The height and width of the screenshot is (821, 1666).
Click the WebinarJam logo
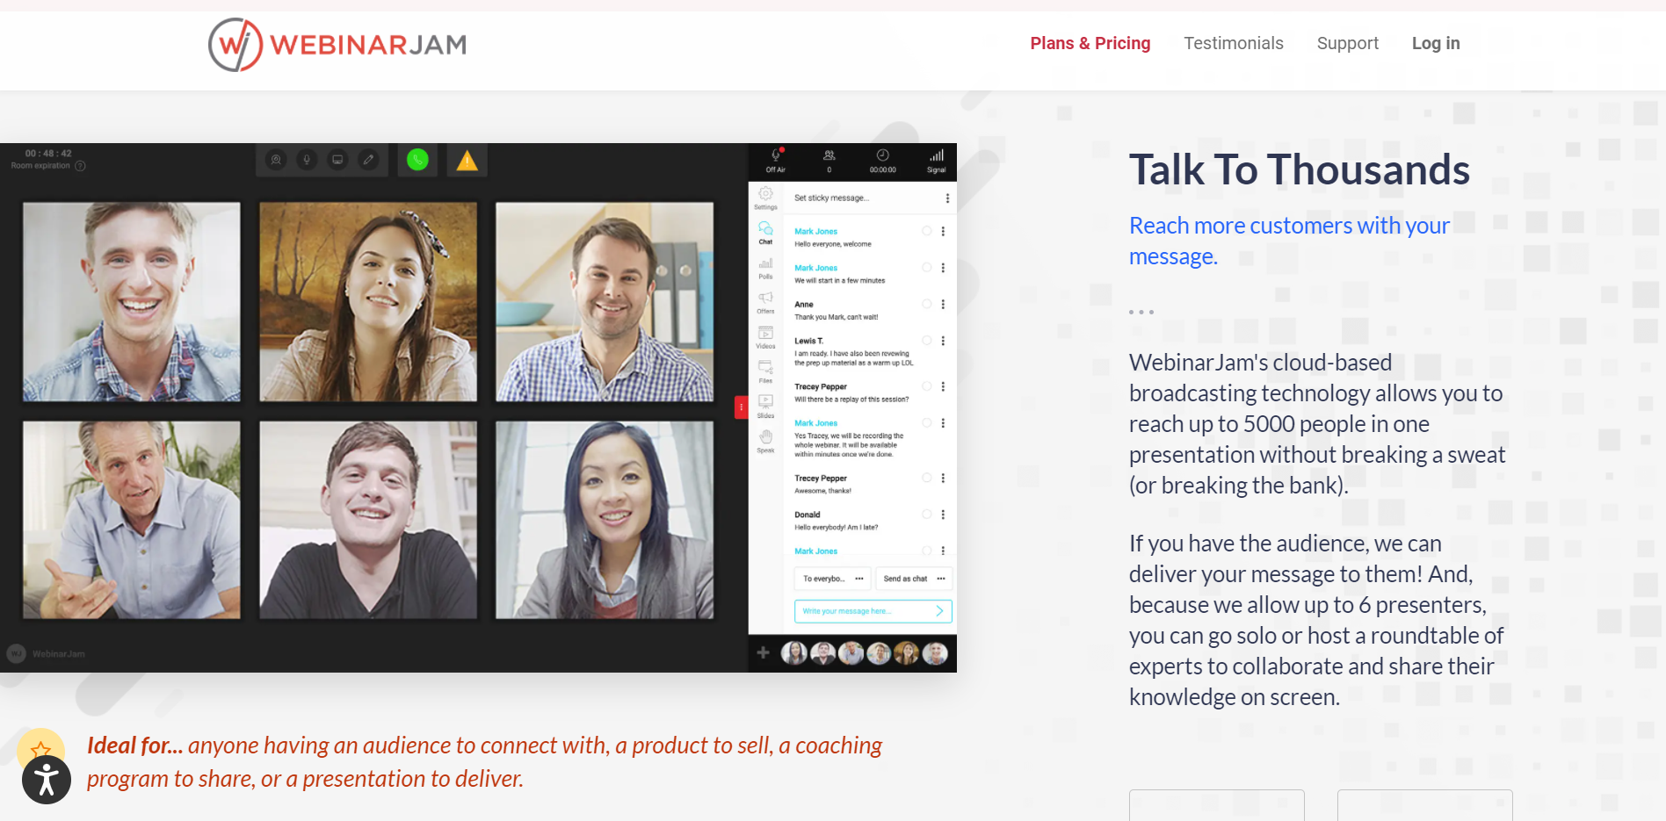click(x=337, y=44)
